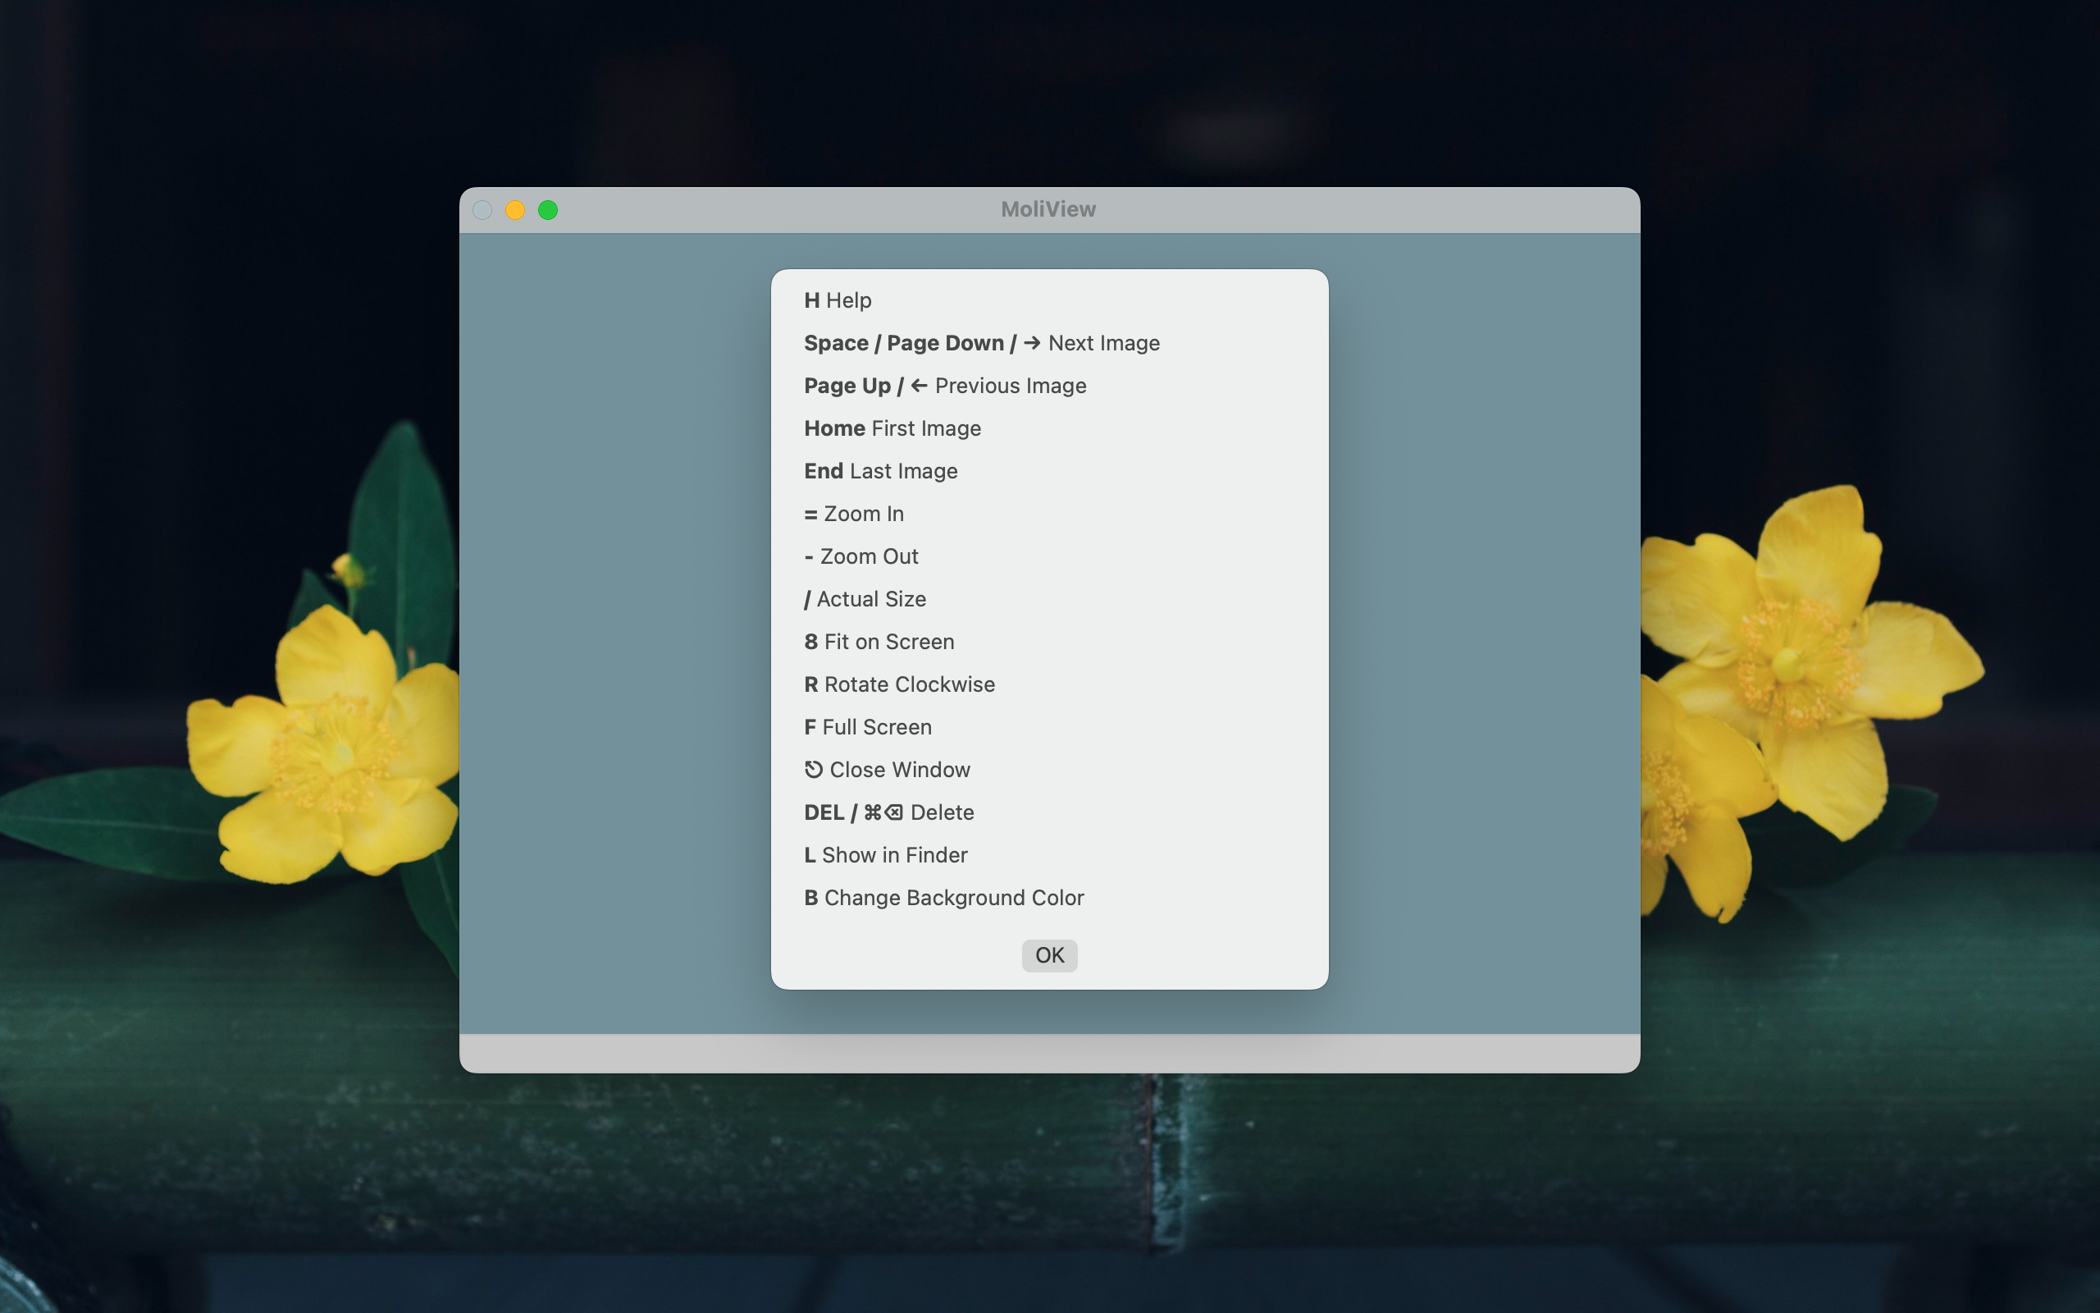
Task: Click the 'B Change Background Color' line
Action: [944, 897]
